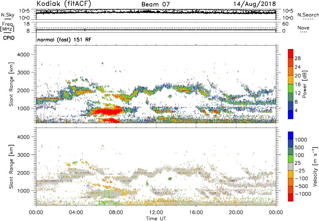The image size is (319, 221).
Task: Click the '4' power scale value
Action: (296, 110)
